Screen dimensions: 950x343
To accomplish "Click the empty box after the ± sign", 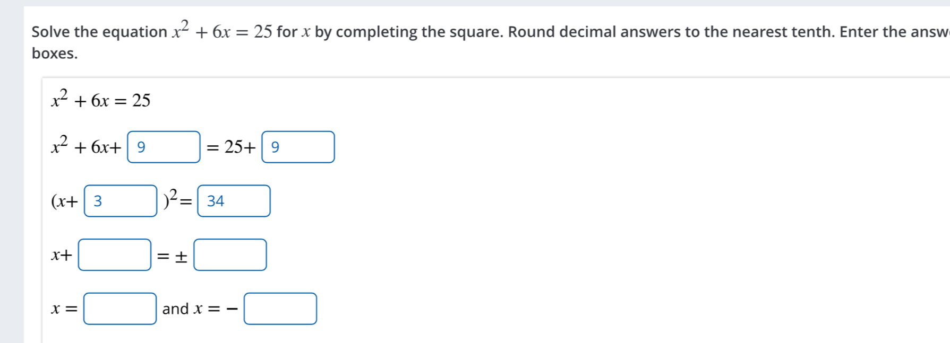I will (x=230, y=255).
